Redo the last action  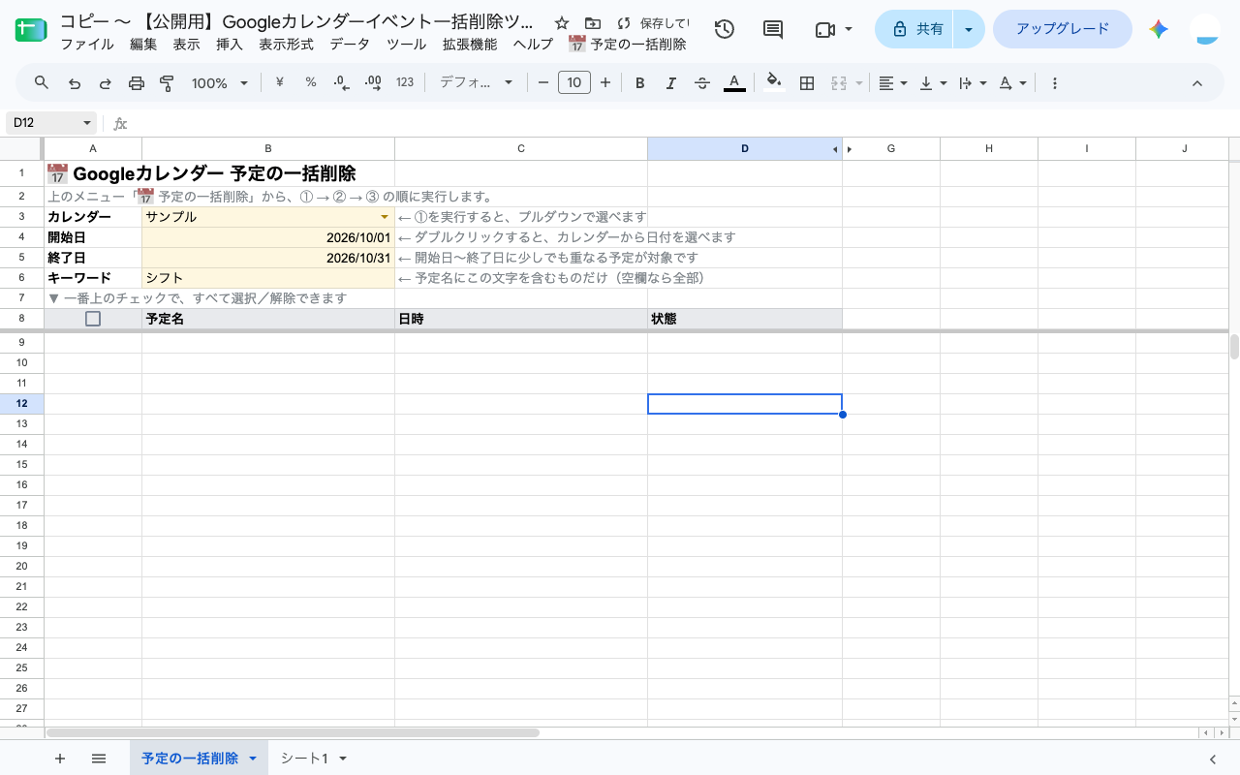[106, 83]
